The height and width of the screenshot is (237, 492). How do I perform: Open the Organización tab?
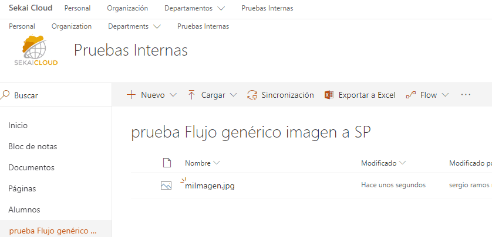point(127,8)
